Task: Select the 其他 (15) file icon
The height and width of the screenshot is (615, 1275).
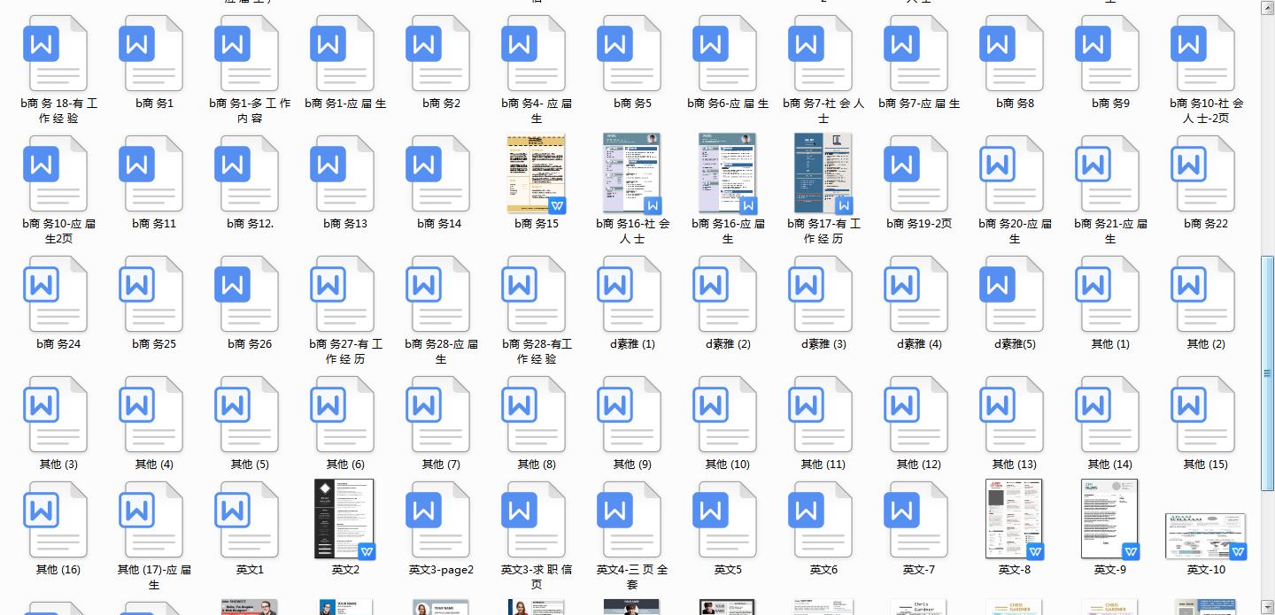Action: [x=1205, y=413]
